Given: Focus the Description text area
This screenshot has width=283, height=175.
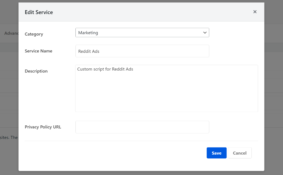Looking at the screenshot, I should pos(167,88).
